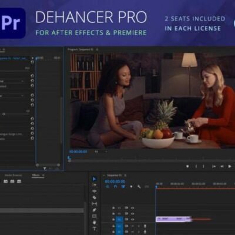Click Mark In button in Program monitor

pos(196,166)
